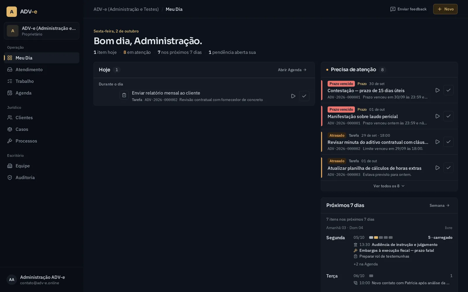The image size is (468, 292).
Task: Go to Atendimento in sidebar
Action: tap(42, 69)
